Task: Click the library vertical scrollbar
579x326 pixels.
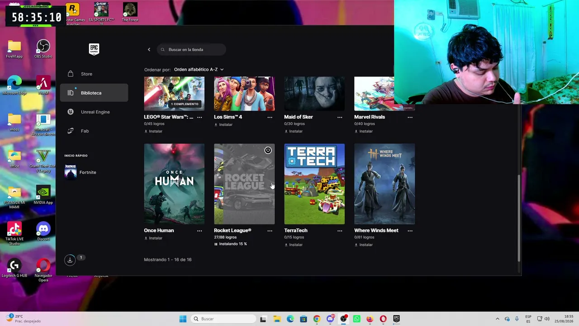Action: pyautogui.click(x=519, y=217)
